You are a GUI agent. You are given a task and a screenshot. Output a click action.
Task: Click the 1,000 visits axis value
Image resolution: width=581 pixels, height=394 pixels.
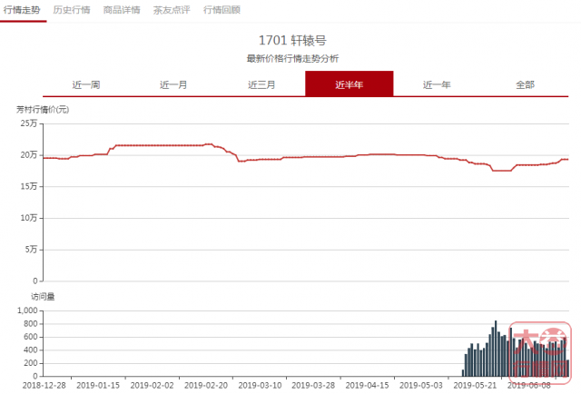(27, 310)
